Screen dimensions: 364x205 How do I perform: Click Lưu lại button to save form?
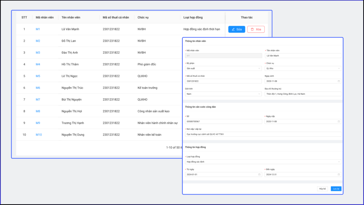(336, 189)
